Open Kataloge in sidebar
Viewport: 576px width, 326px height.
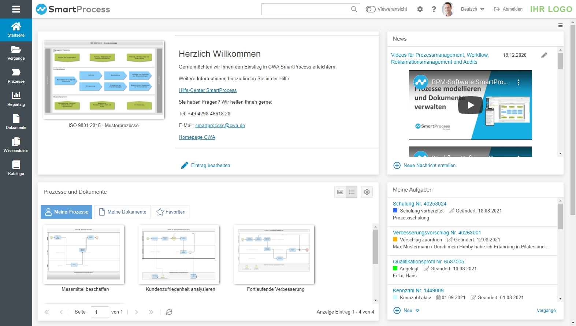(x=16, y=168)
